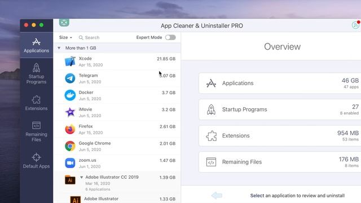361x203 pixels.
Task: Click the 46 GB applications total
Action: pos(350,81)
